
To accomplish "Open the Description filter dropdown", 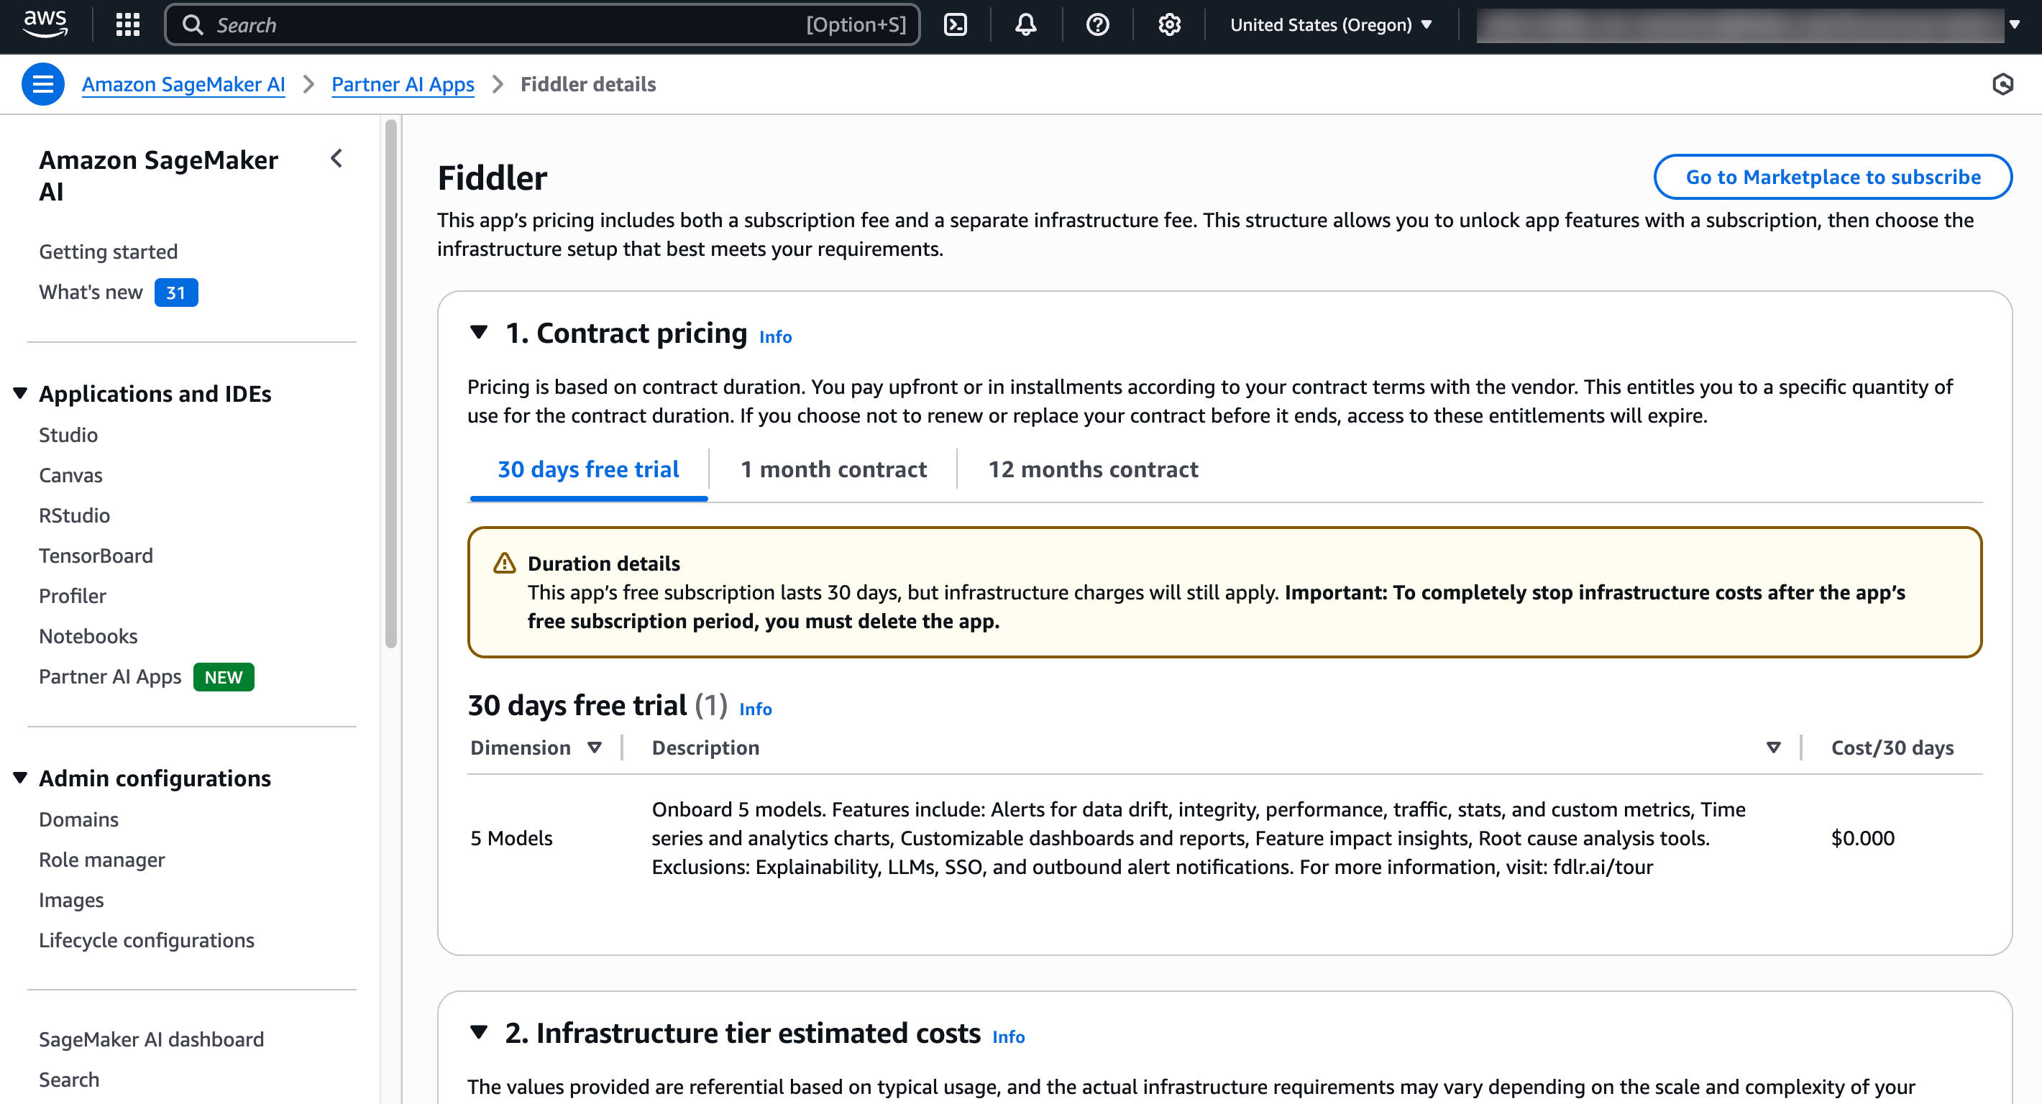I will click(1772, 747).
